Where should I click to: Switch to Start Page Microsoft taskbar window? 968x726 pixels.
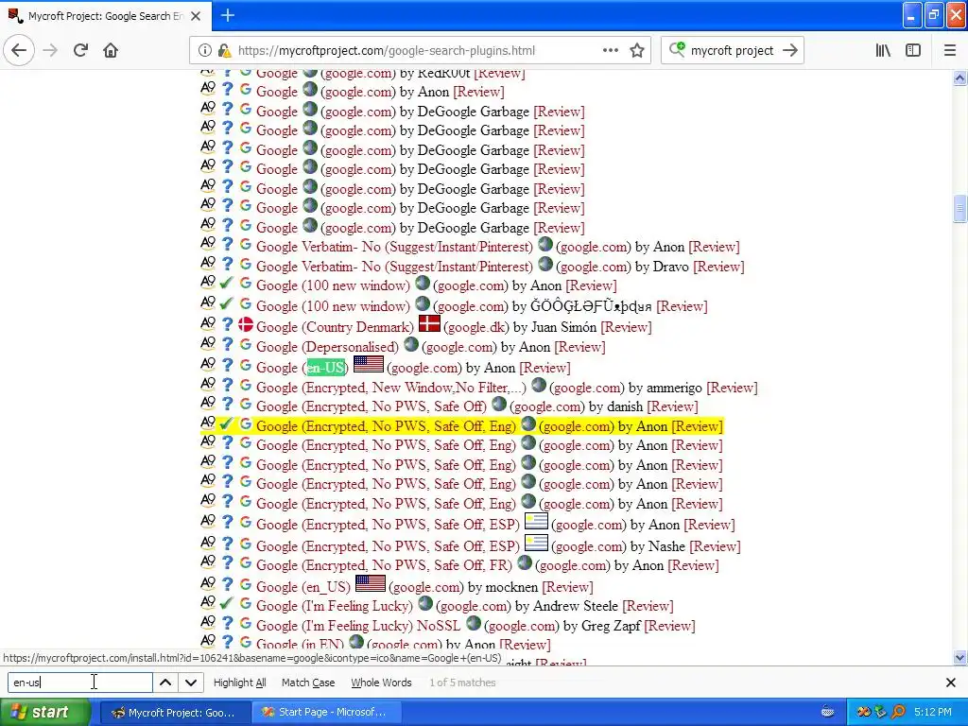(x=327, y=713)
